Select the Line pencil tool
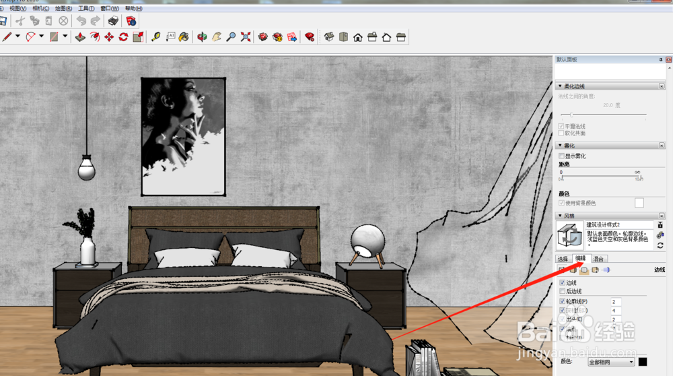The width and height of the screenshot is (673, 376). pyautogui.click(x=7, y=37)
